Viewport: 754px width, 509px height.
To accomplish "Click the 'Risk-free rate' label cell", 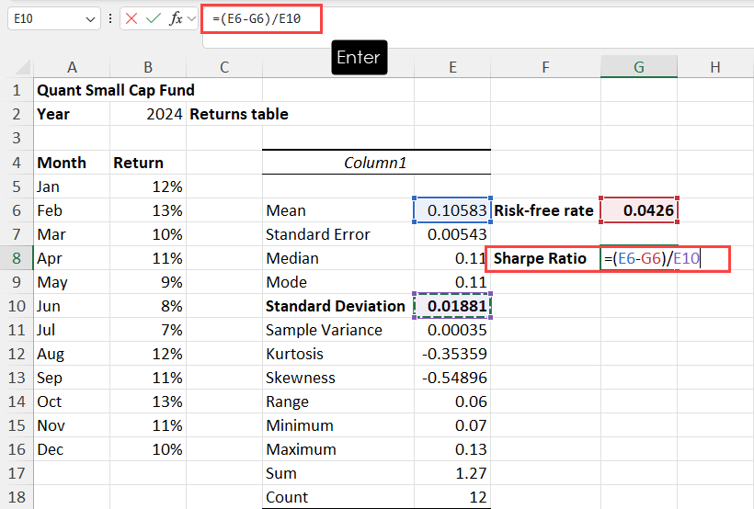I will (x=545, y=210).
